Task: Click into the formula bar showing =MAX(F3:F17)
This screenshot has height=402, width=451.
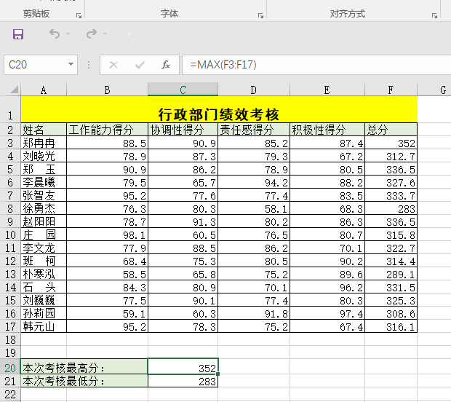Action: click(316, 65)
